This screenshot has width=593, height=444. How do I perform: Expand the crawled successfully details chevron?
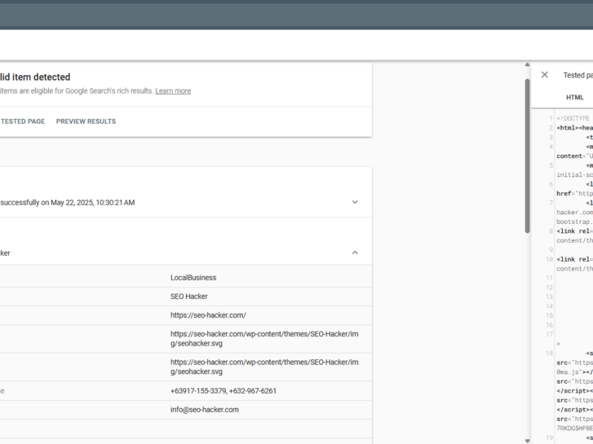[x=355, y=202]
